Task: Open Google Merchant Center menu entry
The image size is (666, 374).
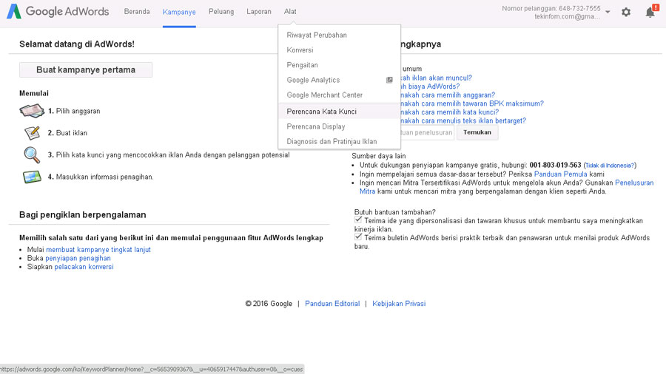Action: [x=340, y=95]
